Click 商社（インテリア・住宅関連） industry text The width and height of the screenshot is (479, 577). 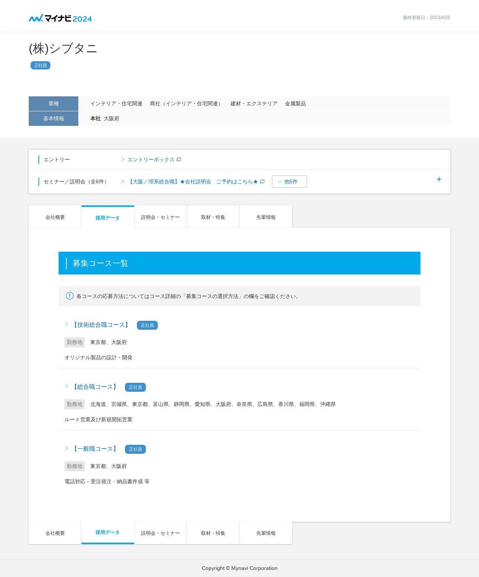pos(187,103)
